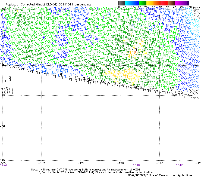Screen dimensions: 201x177
Task: Click the NOAA/NESDIS credit line
Action: (x=160, y=175)
